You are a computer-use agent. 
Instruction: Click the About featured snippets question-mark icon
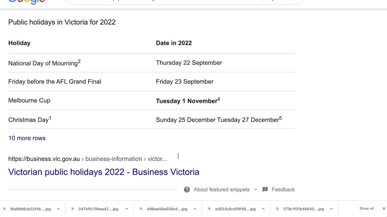tap(187, 190)
